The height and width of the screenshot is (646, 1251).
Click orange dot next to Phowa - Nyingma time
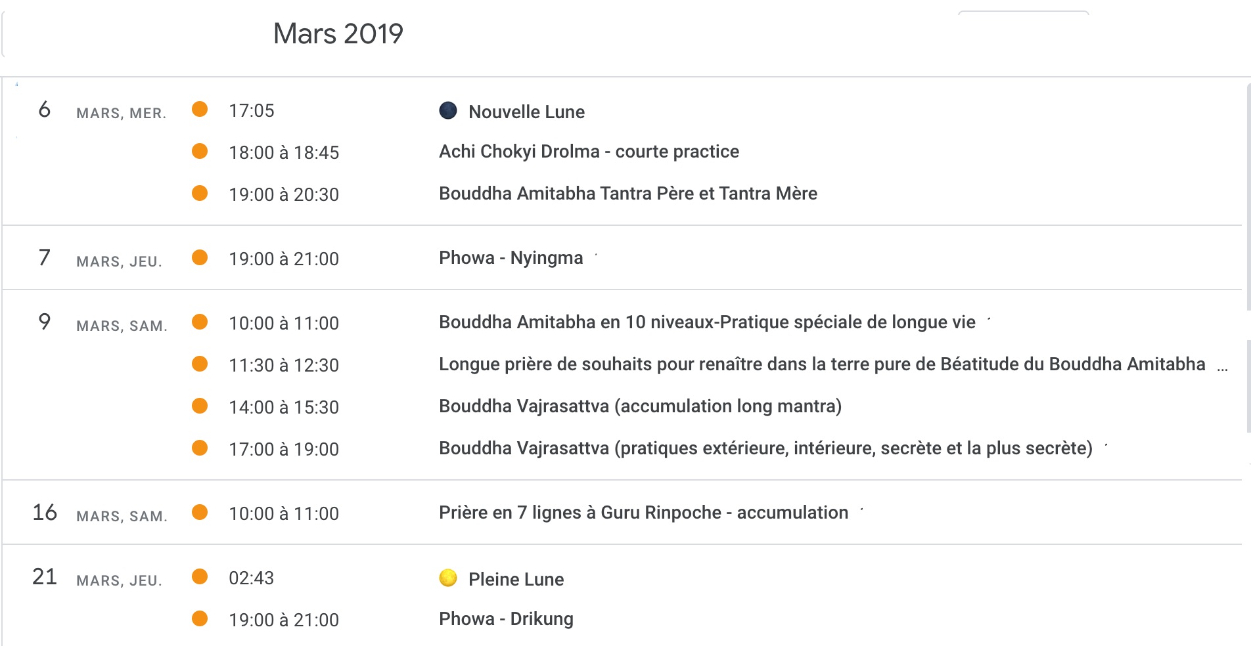pyautogui.click(x=200, y=257)
